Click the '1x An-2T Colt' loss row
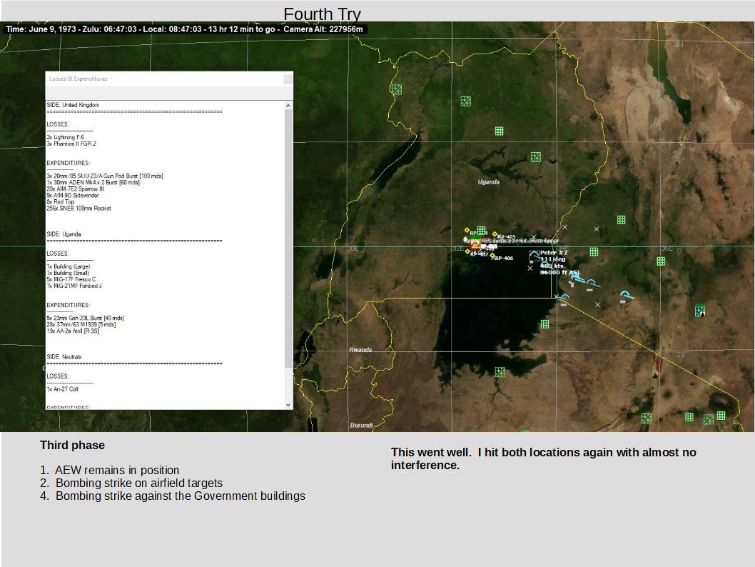The width and height of the screenshot is (755, 567). tap(63, 389)
